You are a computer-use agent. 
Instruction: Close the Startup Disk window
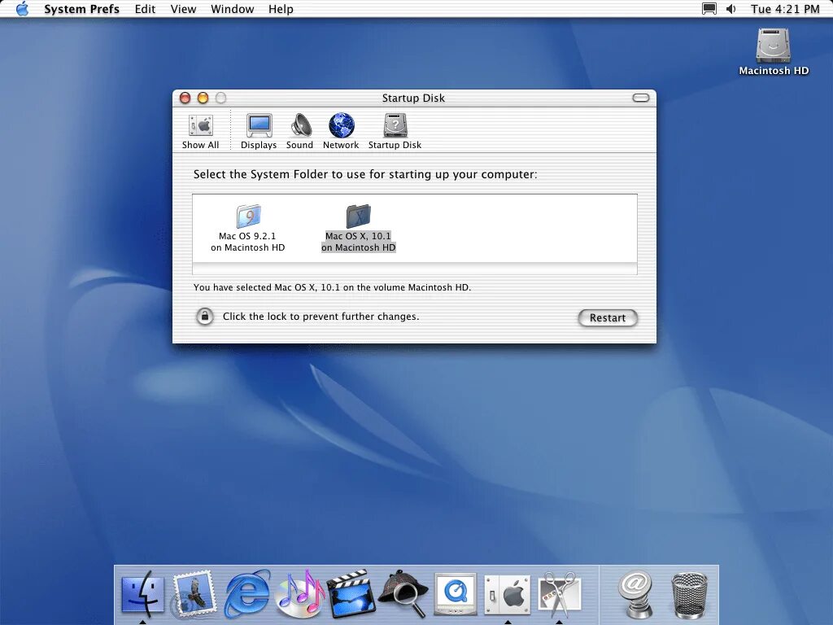185,98
